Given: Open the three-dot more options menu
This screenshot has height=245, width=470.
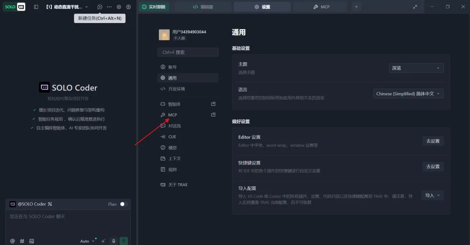Looking at the screenshot, I should tap(109, 7).
